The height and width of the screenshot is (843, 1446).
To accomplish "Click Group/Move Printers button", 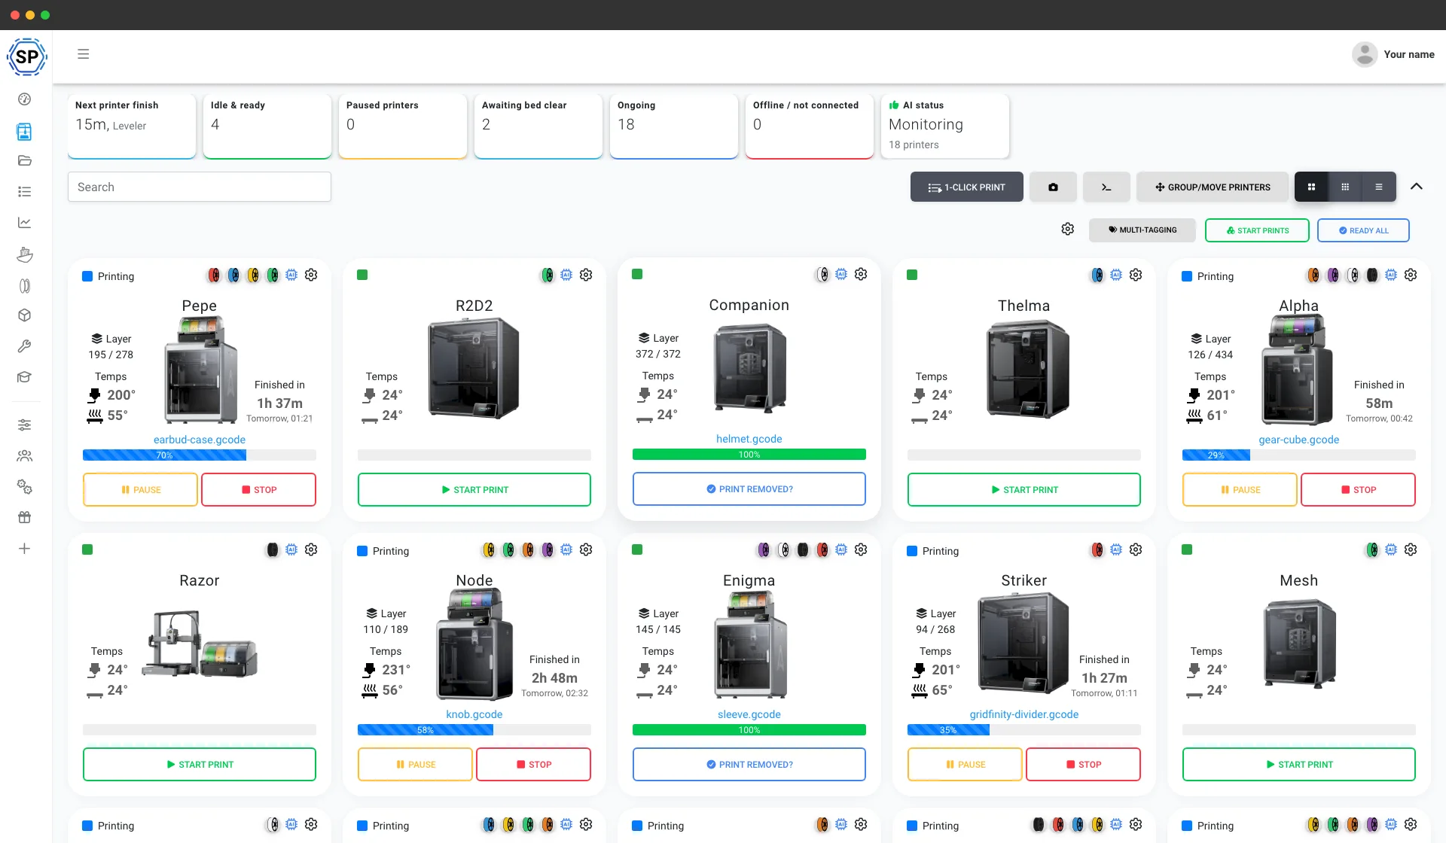I will pos(1213,187).
